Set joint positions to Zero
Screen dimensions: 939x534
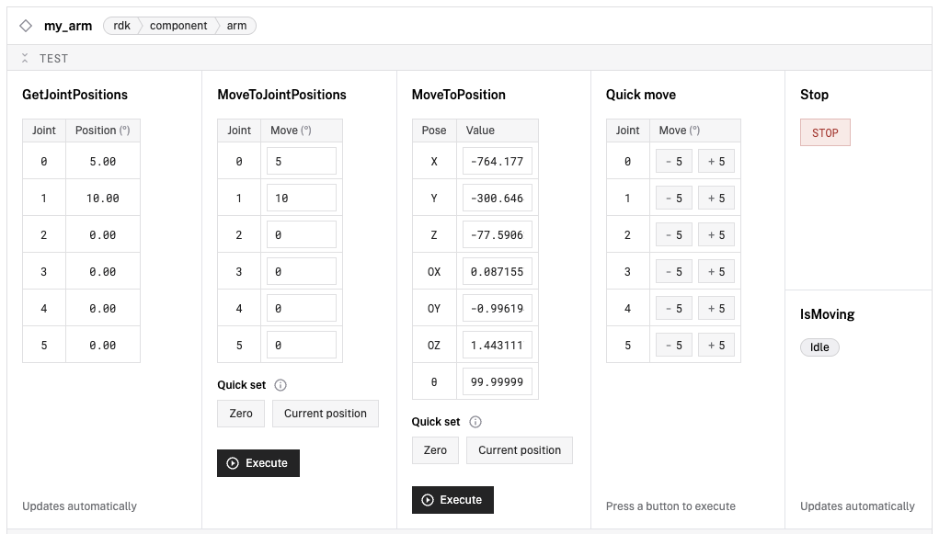(241, 414)
